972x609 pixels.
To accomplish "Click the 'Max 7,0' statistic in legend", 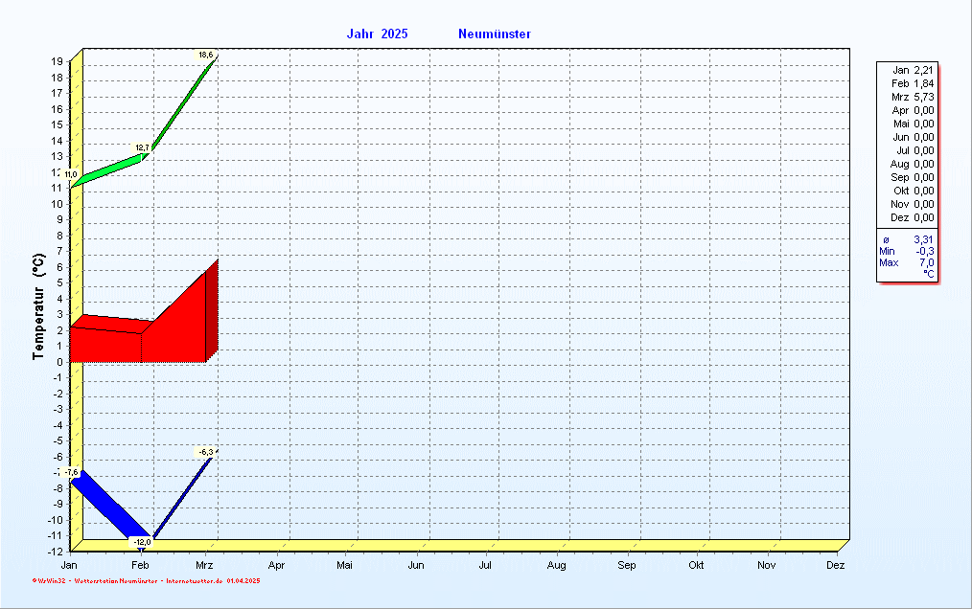I will click(x=907, y=262).
